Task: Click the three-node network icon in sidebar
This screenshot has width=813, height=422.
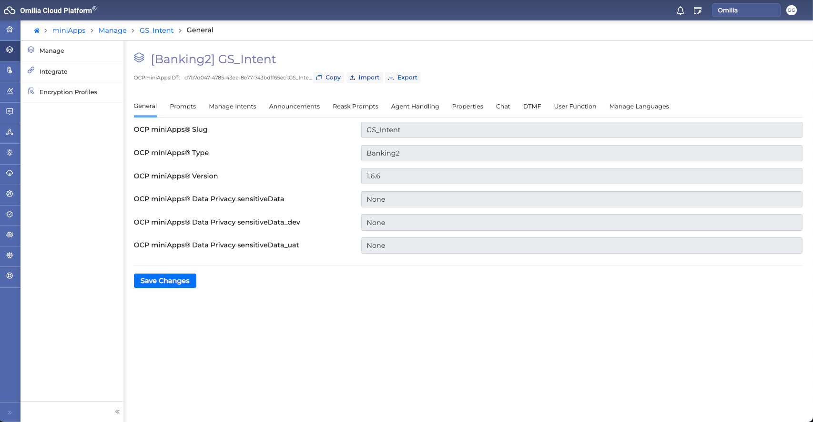Action: pyautogui.click(x=10, y=132)
